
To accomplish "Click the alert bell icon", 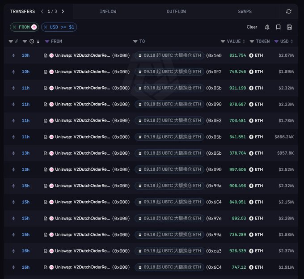I will click(x=267, y=27).
